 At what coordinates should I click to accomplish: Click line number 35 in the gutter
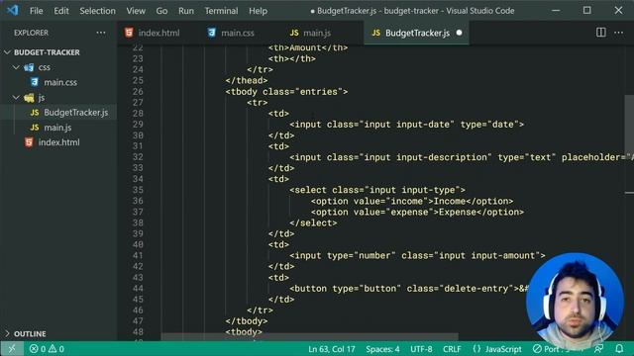coord(138,190)
